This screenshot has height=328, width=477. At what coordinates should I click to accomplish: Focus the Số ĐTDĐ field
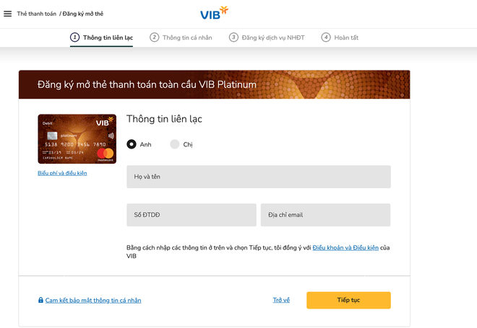coord(192,215)
